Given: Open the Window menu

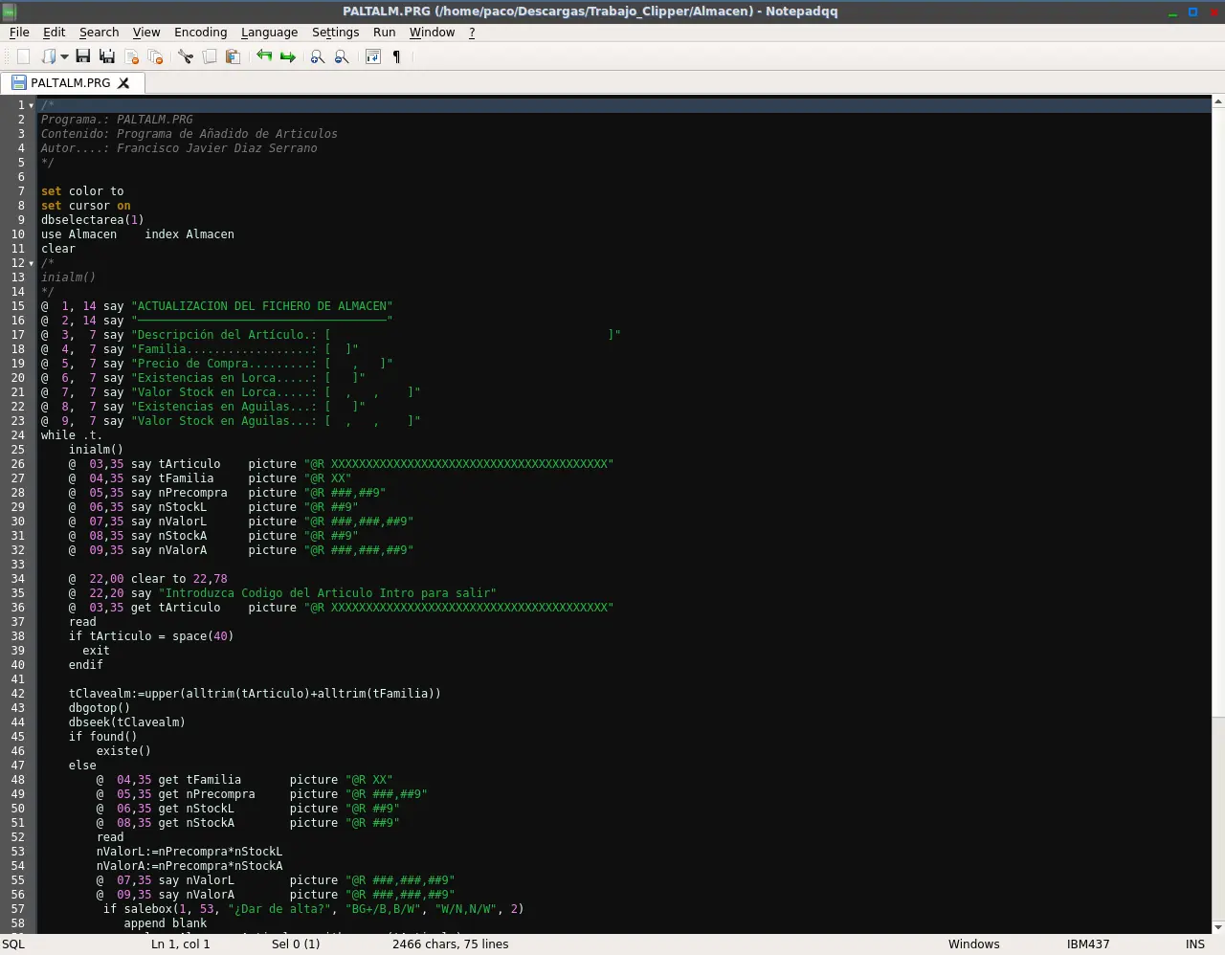Looking at the screenshot, I should click(432, 32).
